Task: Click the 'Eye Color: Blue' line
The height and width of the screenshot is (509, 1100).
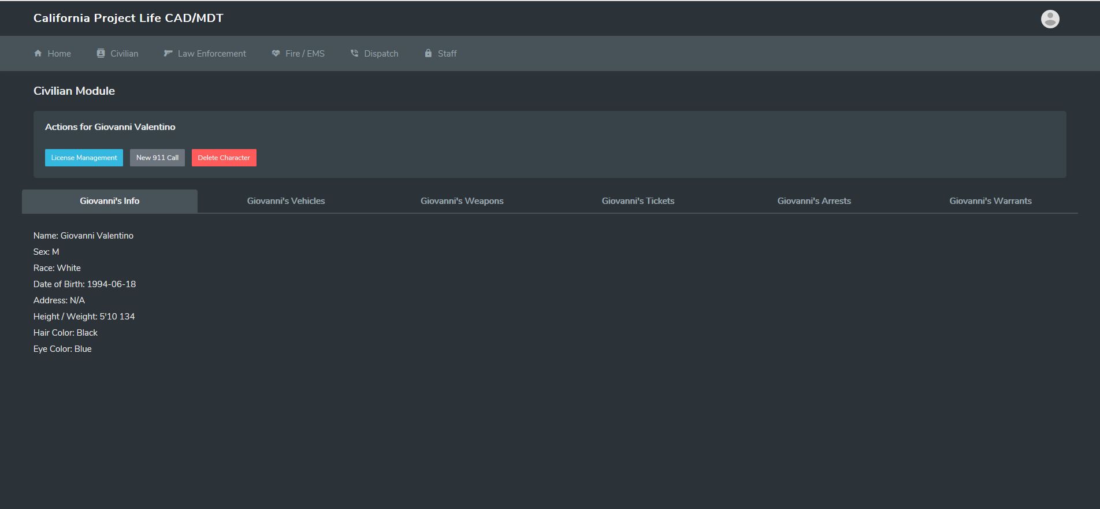Action: click(62, 349)
